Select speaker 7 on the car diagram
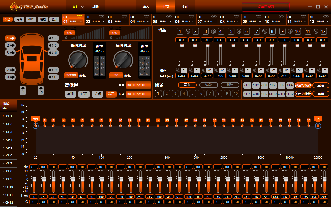The width and height of the screenshot is (331, 207). (x=10, y=70)
